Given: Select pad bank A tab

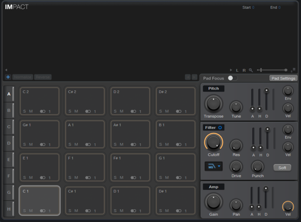Looking at the screenshot, I should tap(9, 94).
